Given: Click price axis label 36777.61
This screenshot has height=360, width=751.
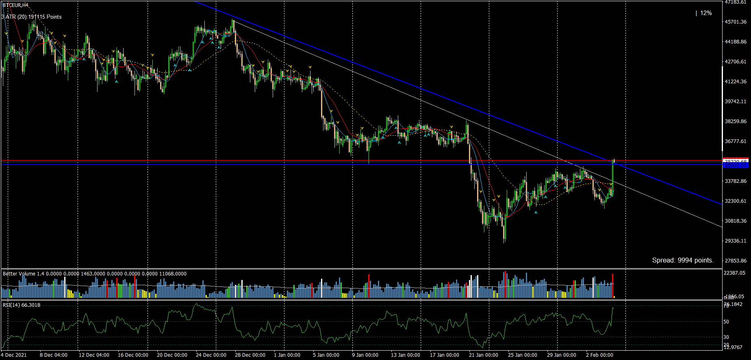Looking at the screenshot, I should pos(736,141).
